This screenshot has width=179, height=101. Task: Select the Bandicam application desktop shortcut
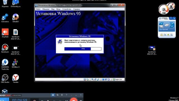[5, 48]
